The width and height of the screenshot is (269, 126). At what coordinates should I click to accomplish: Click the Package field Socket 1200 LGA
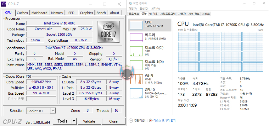point(59,34)
